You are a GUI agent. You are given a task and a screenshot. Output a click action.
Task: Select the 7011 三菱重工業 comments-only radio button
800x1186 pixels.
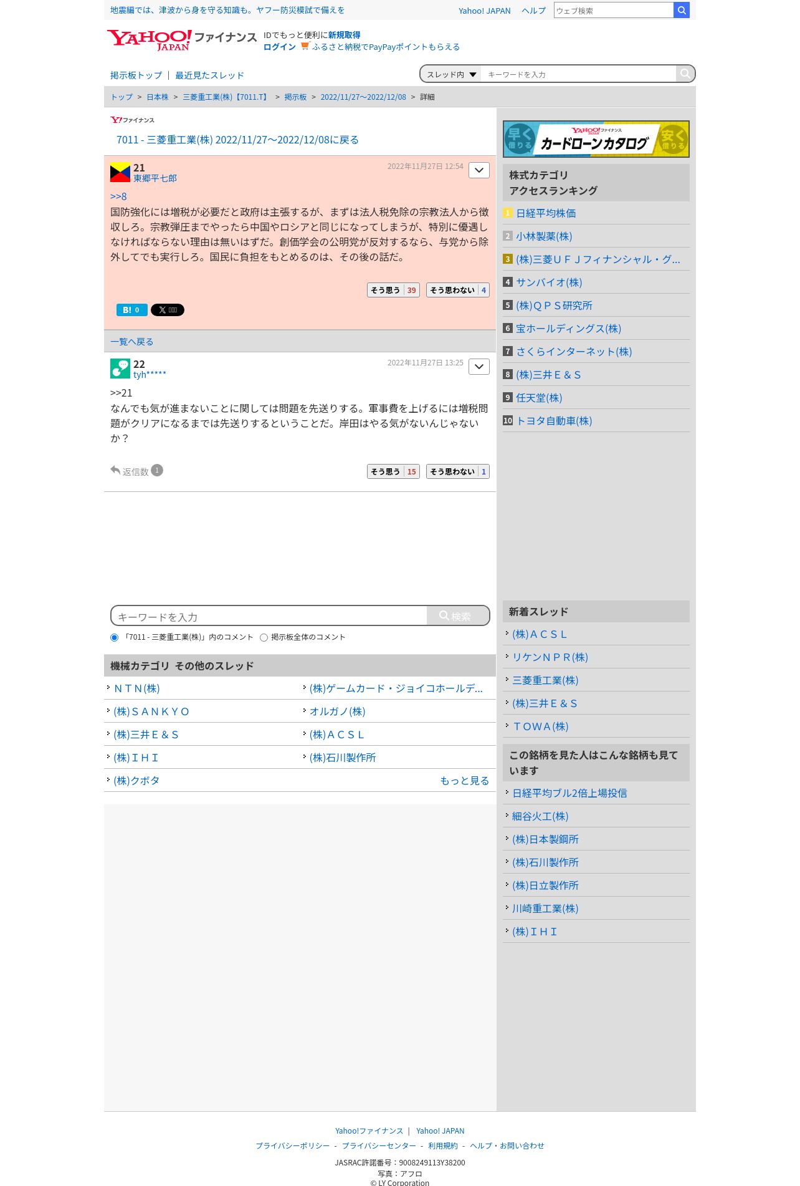coord(114,637)
